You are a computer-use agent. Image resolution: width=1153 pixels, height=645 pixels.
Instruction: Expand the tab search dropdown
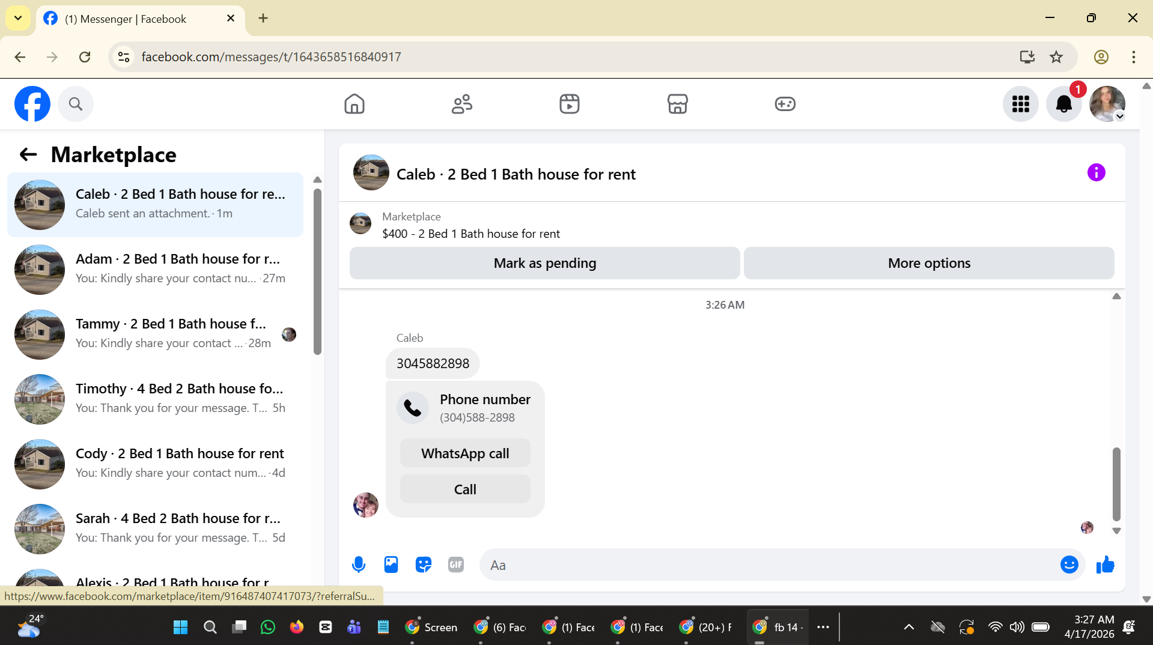18,18
